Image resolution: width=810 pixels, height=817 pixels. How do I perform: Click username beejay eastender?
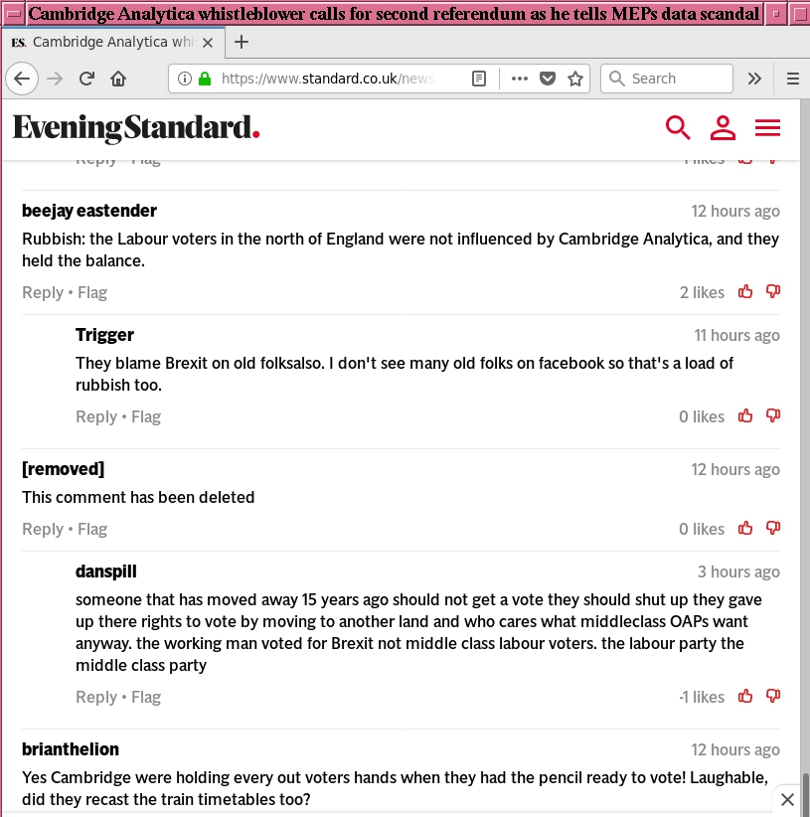pos(89,211)
